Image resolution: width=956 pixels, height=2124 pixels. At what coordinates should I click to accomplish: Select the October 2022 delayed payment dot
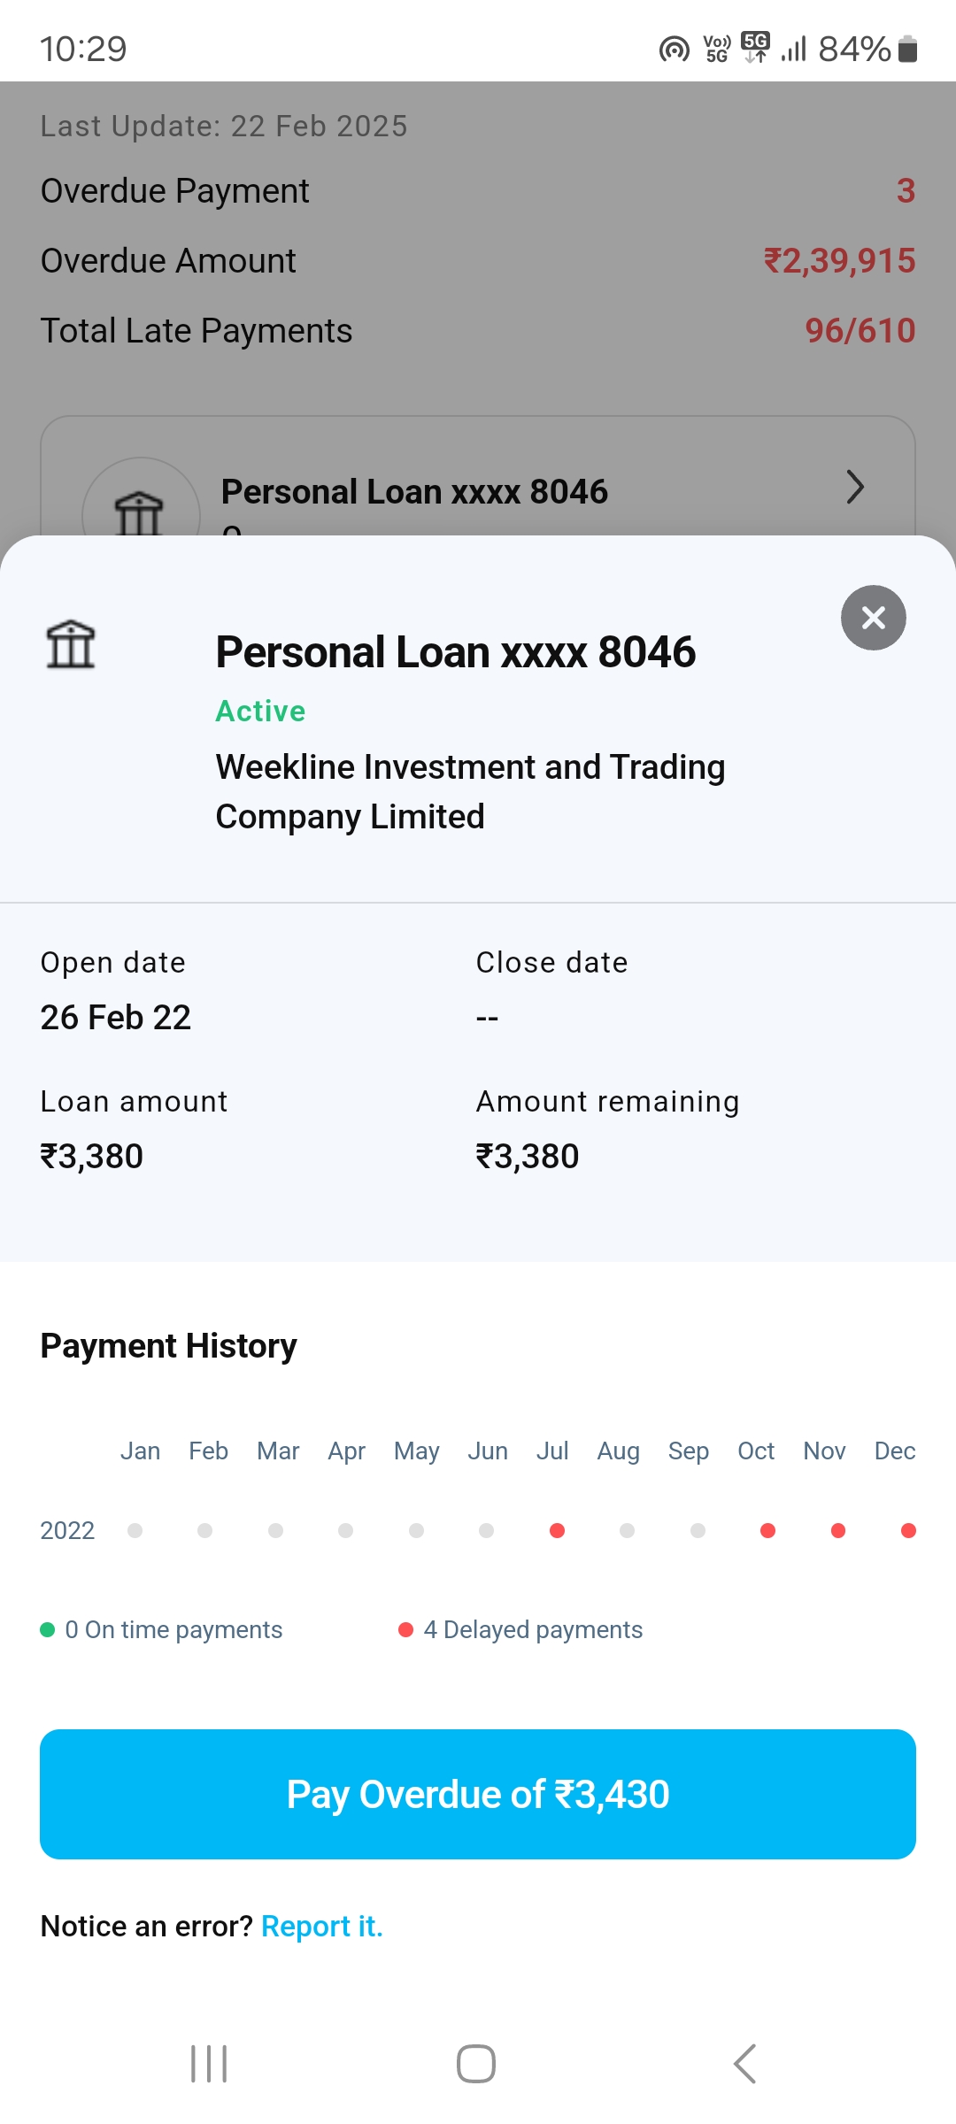pos(767,1530)
